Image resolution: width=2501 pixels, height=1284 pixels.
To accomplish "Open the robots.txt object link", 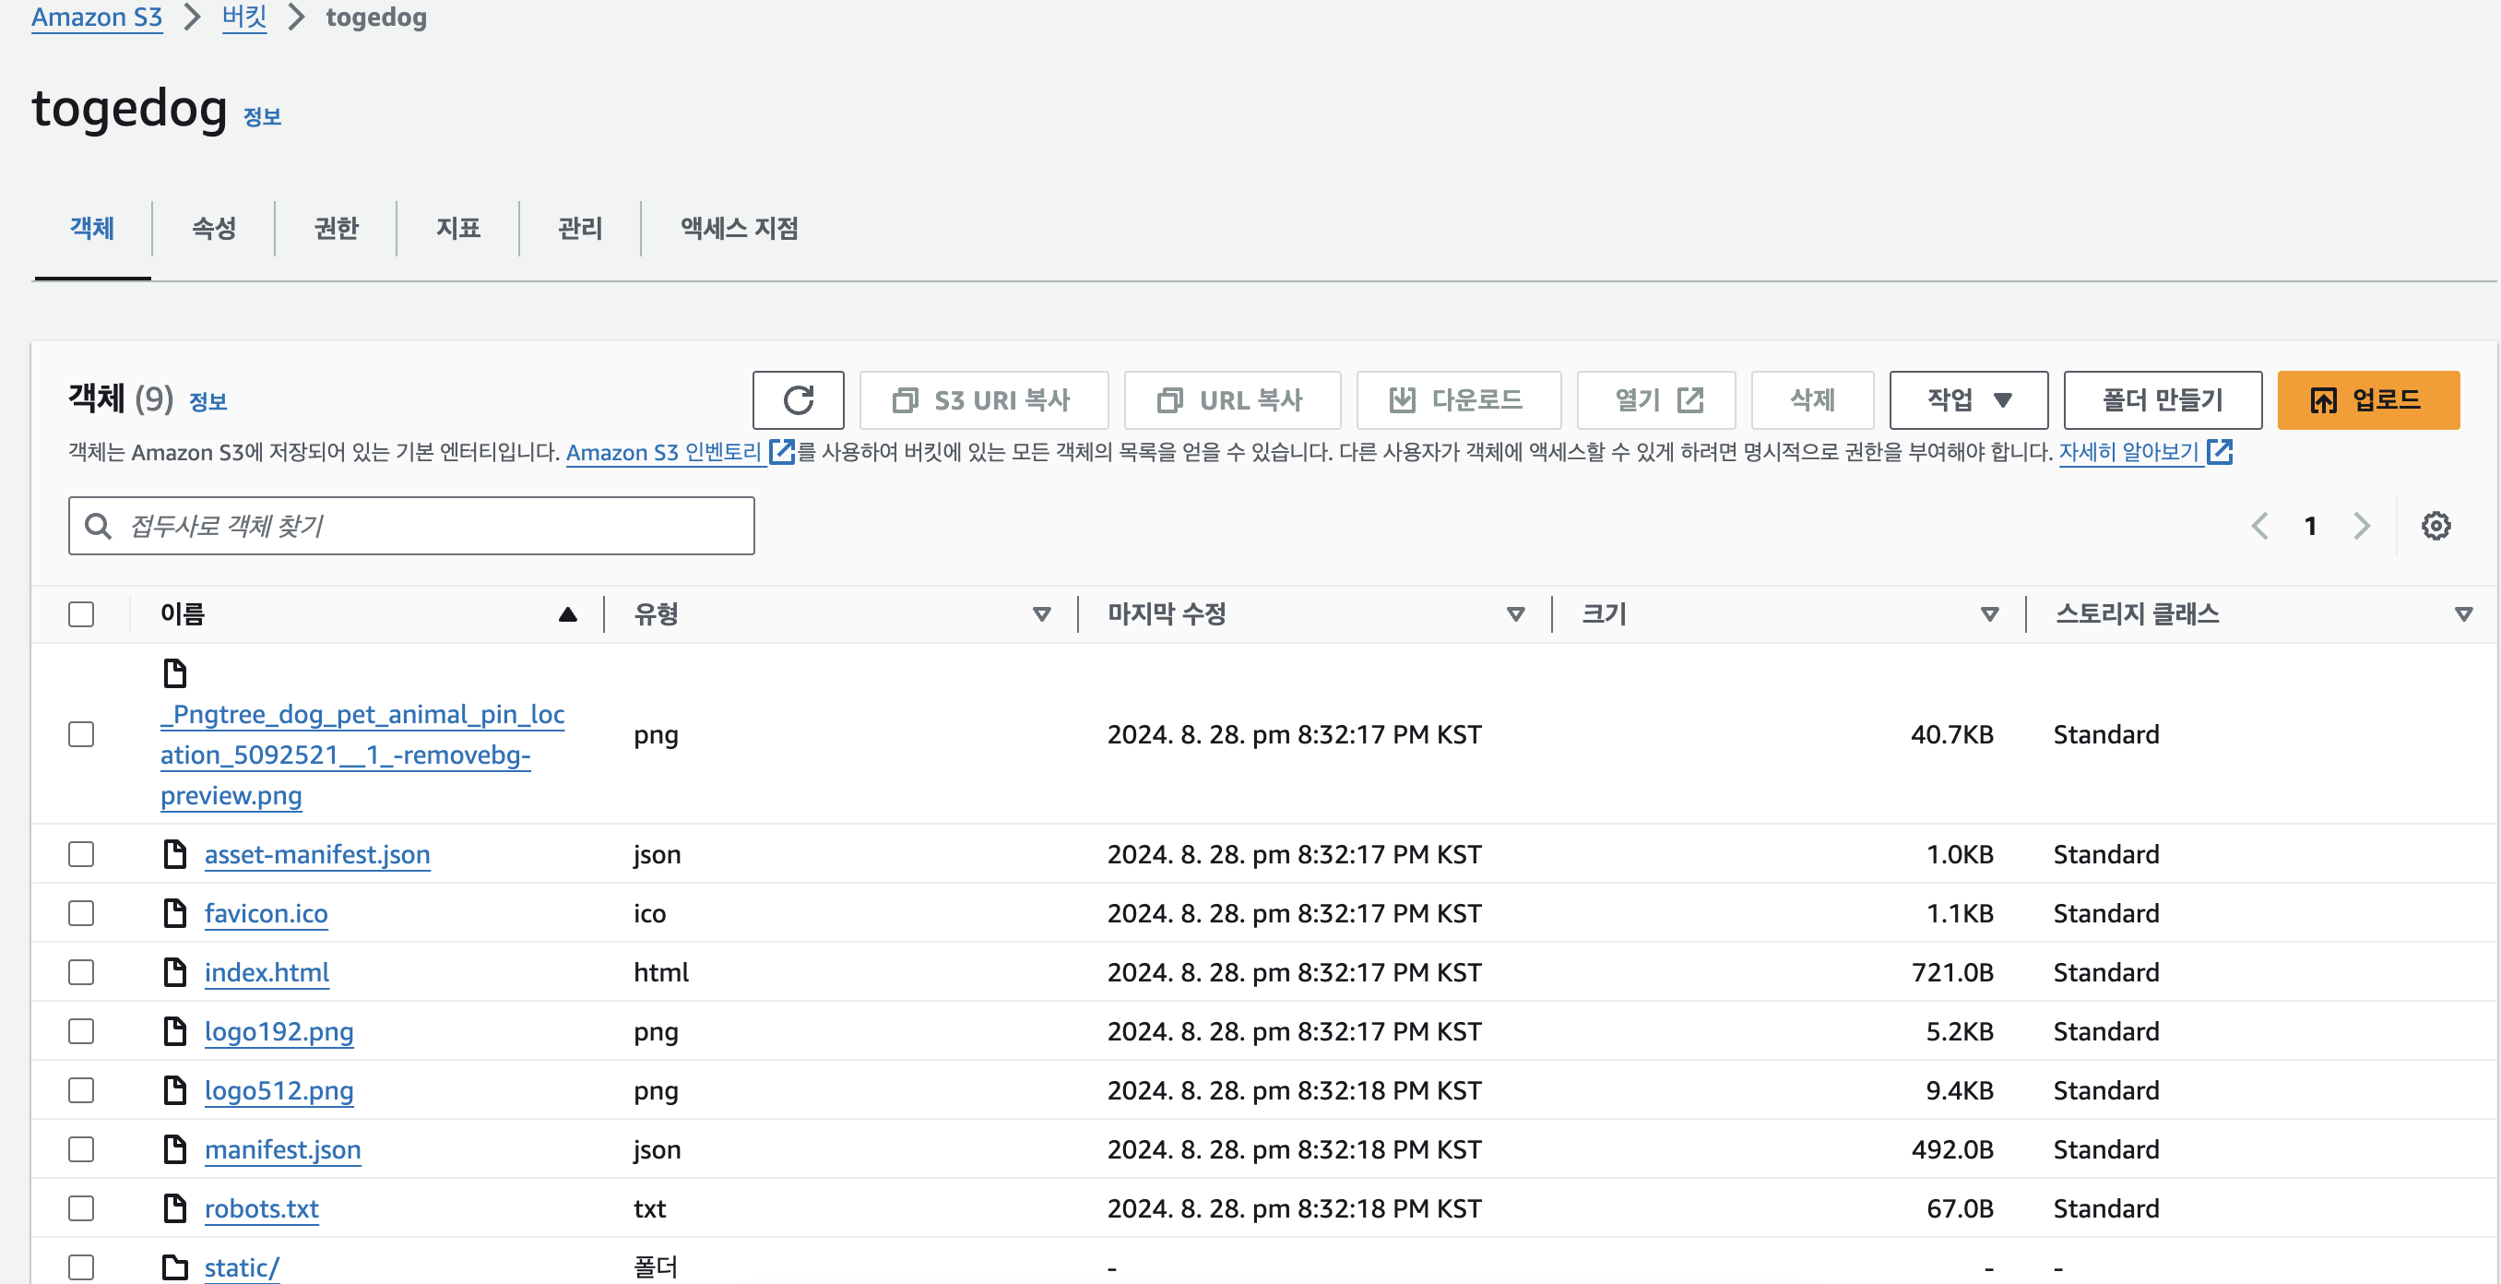I will tap(262, 1209).
